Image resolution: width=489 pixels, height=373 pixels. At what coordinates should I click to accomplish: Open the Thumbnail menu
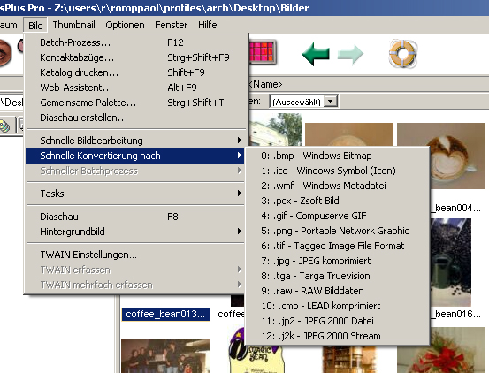point(74,25)
